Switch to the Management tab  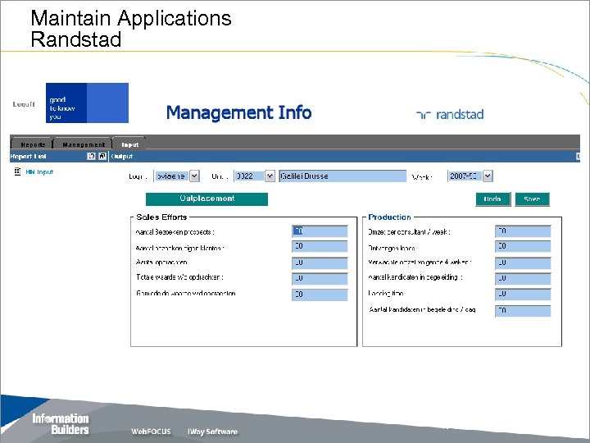tap(84, 144)
